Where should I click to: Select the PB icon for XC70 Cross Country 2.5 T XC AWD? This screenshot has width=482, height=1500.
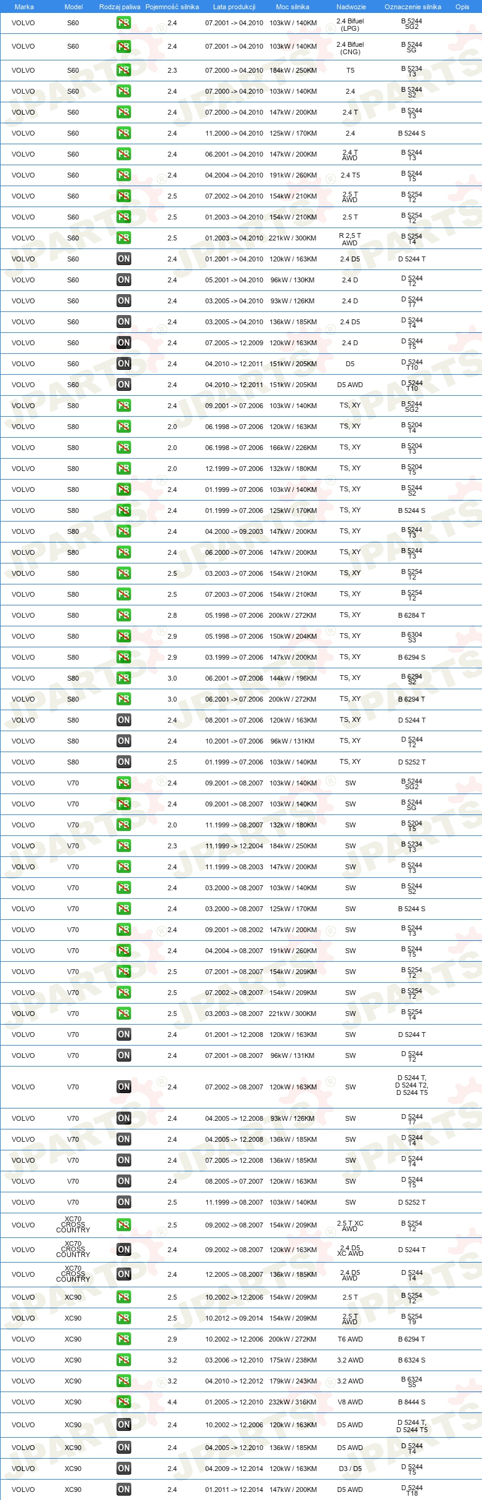click(123, 1225)
